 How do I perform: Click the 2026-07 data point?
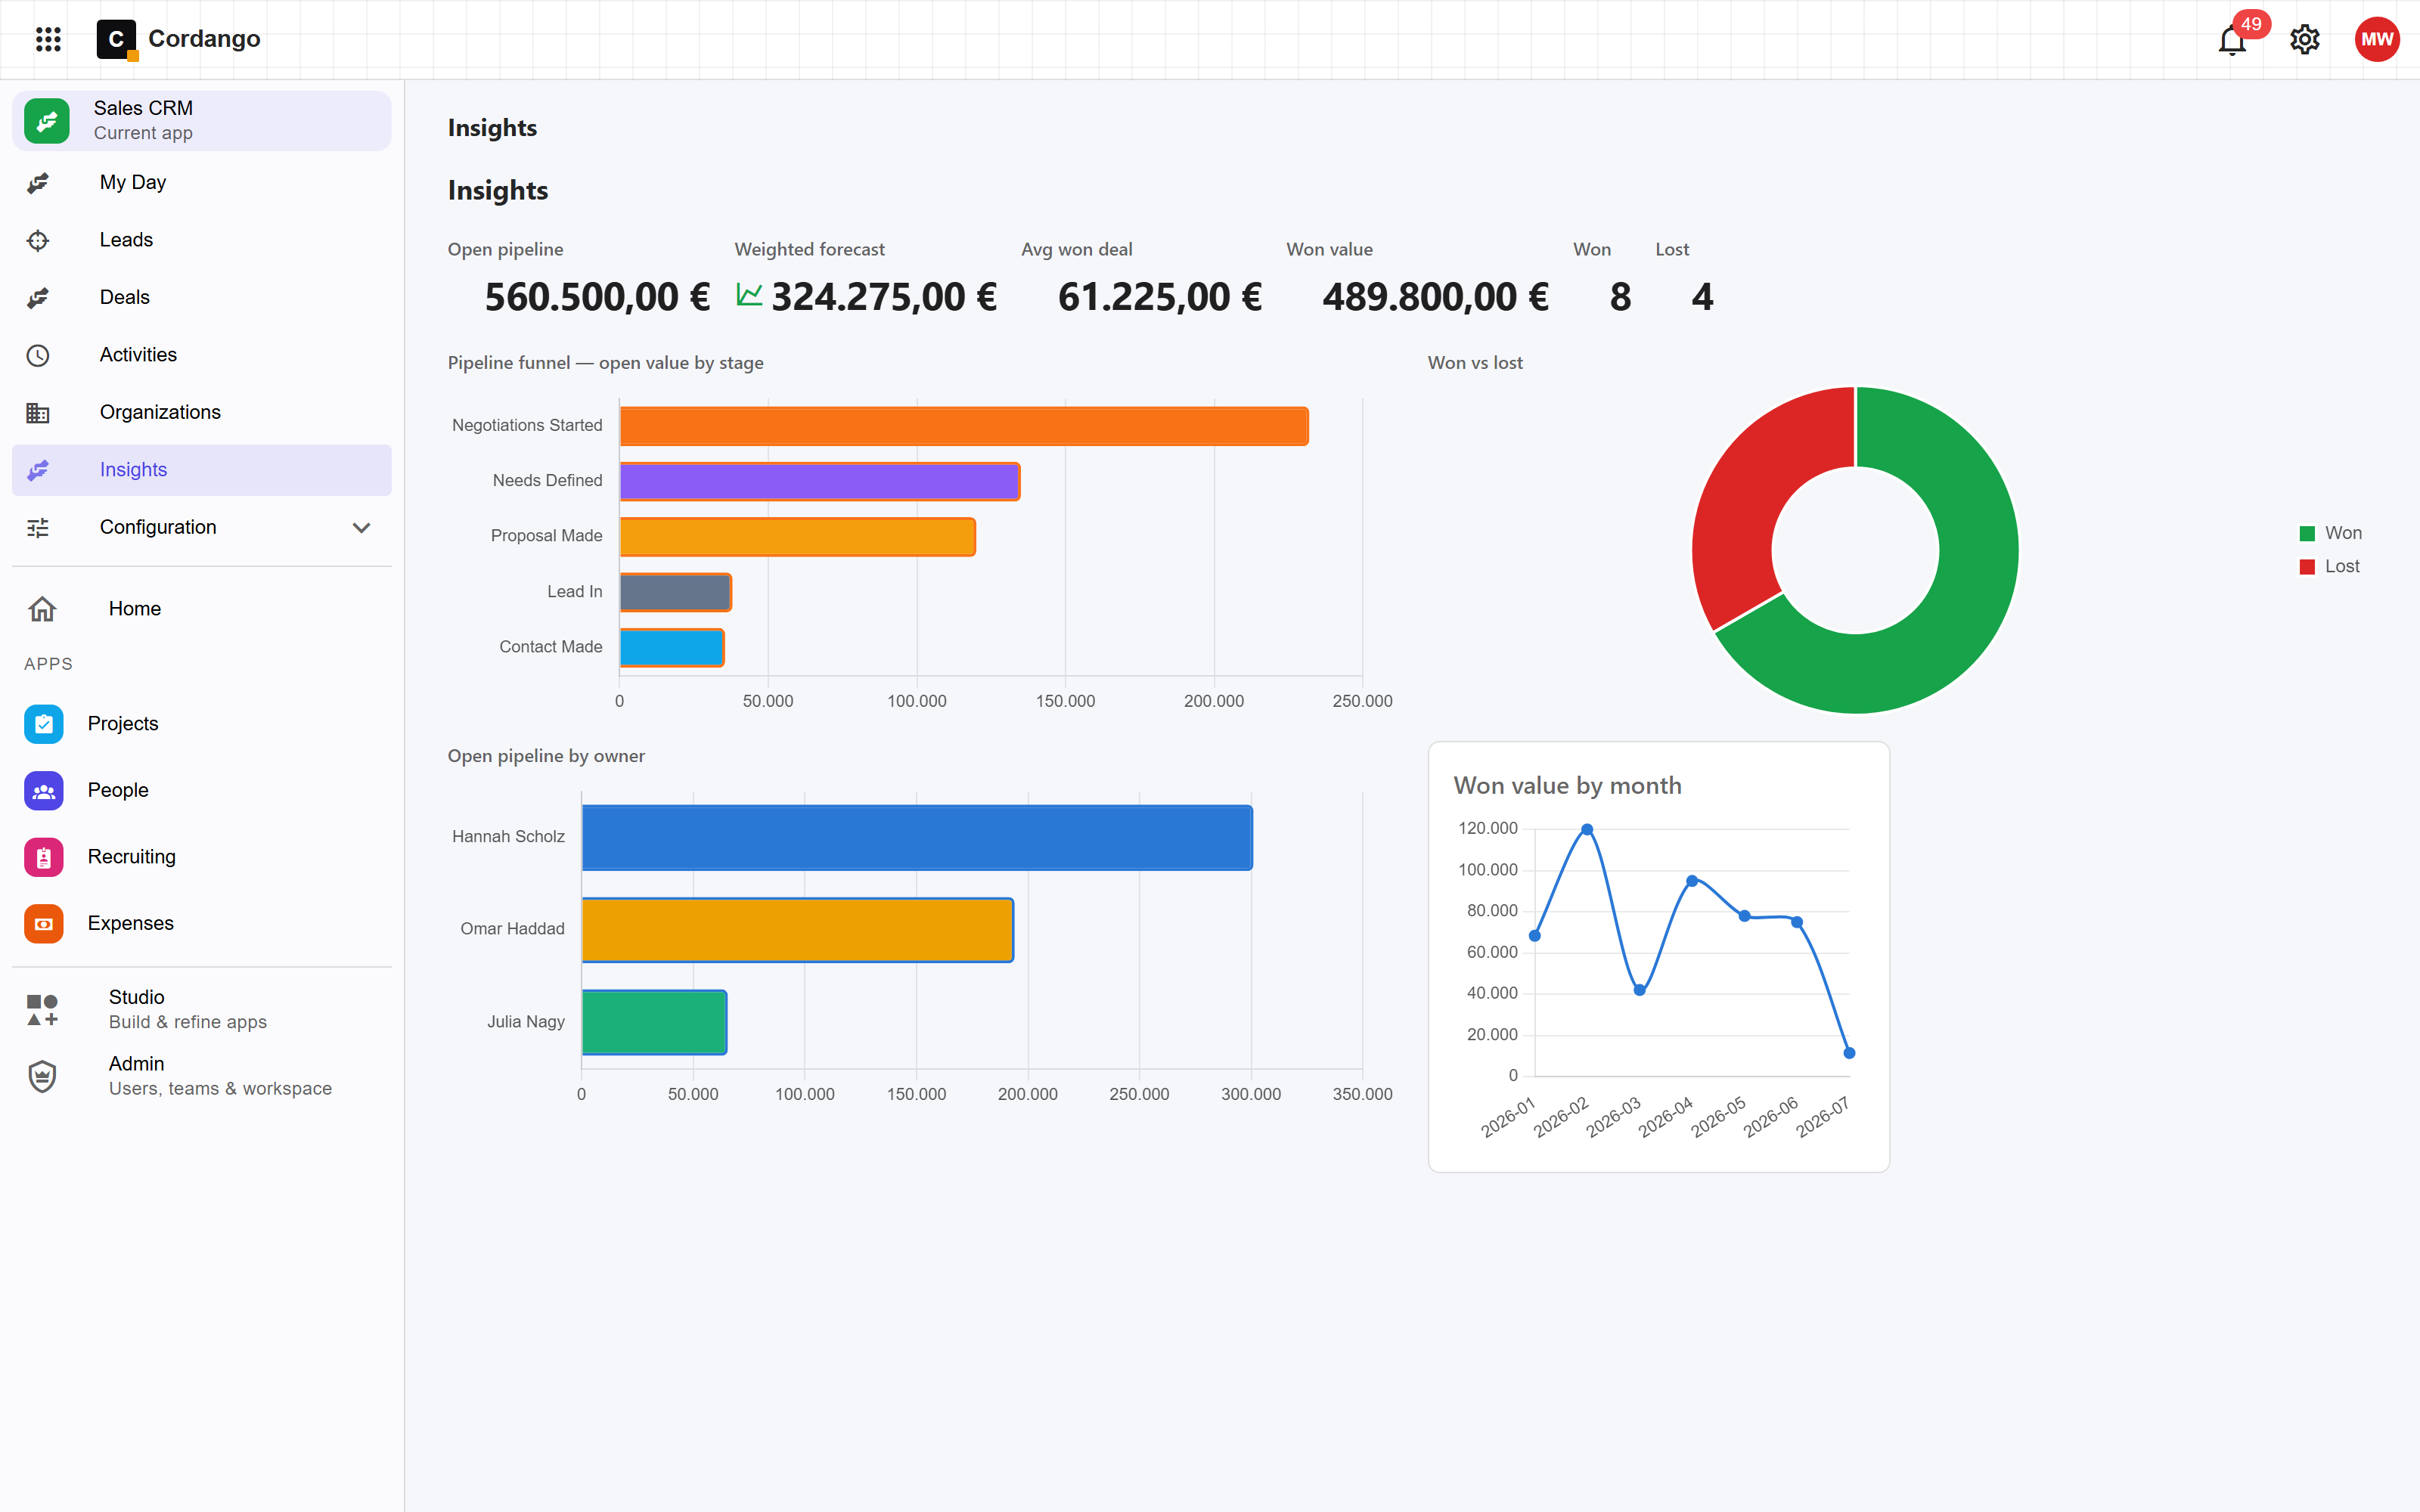[1849, 1053]
